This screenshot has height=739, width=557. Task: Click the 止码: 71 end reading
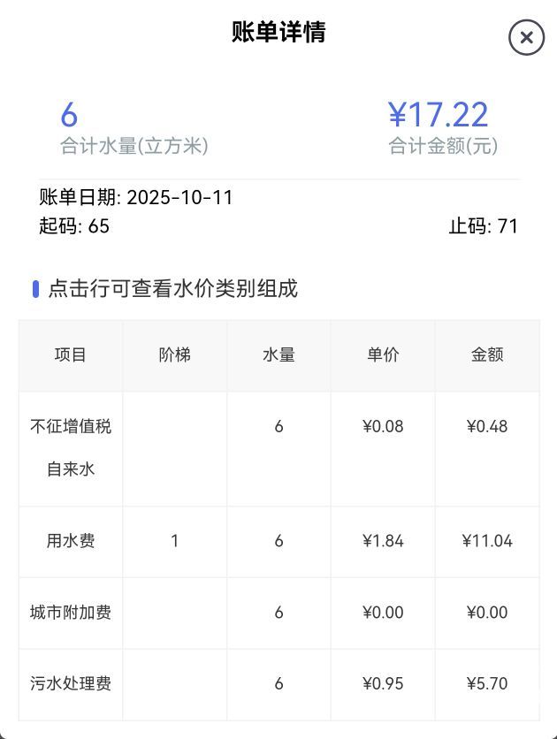pos(483,226)
